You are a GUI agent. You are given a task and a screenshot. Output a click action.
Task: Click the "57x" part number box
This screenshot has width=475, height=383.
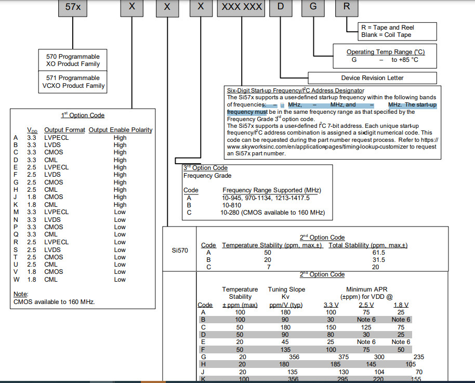tap(73, 7)
